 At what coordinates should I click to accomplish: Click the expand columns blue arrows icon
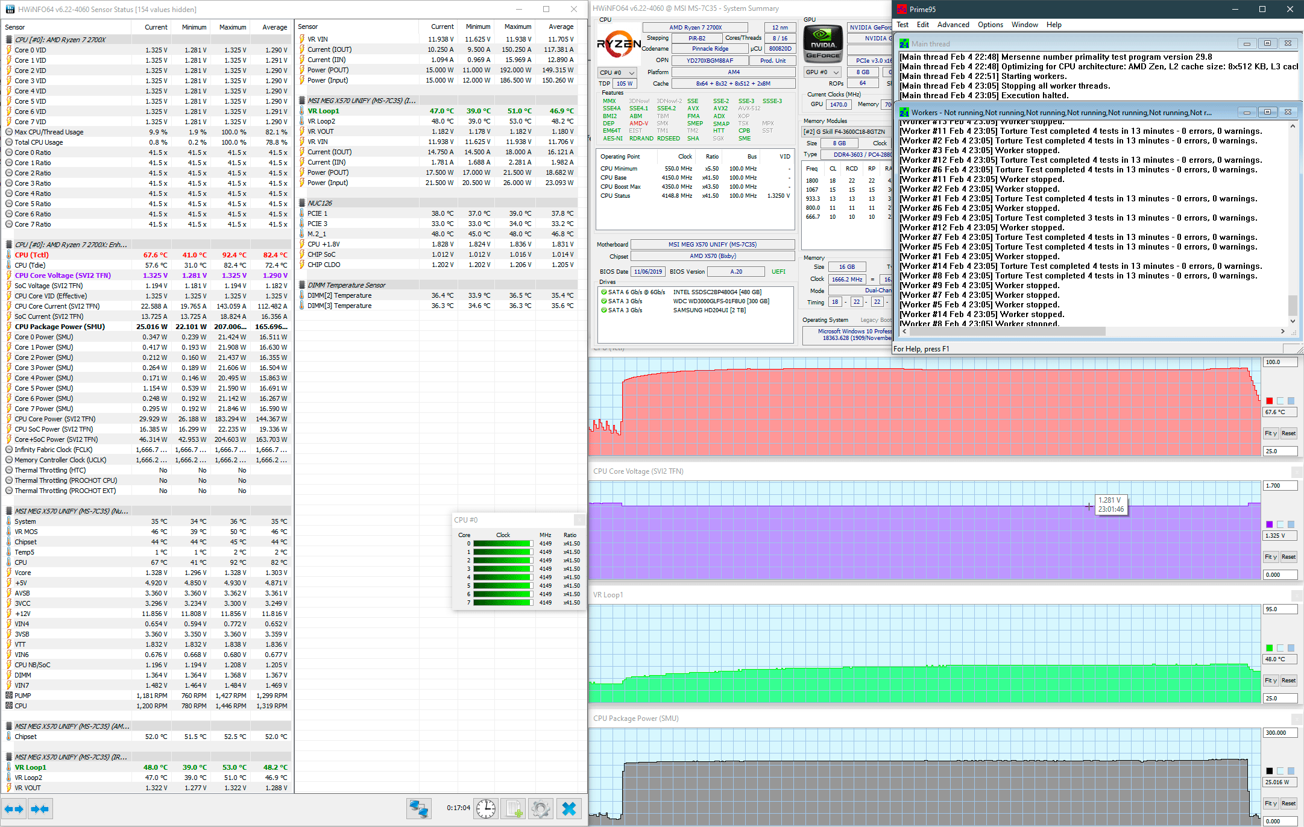(x=14, y=809)
